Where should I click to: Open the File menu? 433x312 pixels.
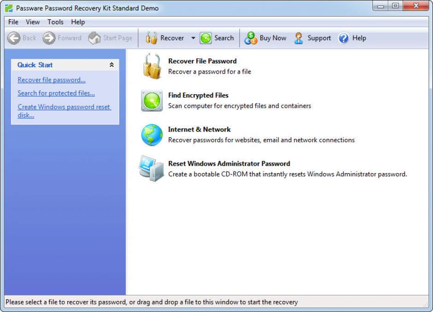coord(13,22)
